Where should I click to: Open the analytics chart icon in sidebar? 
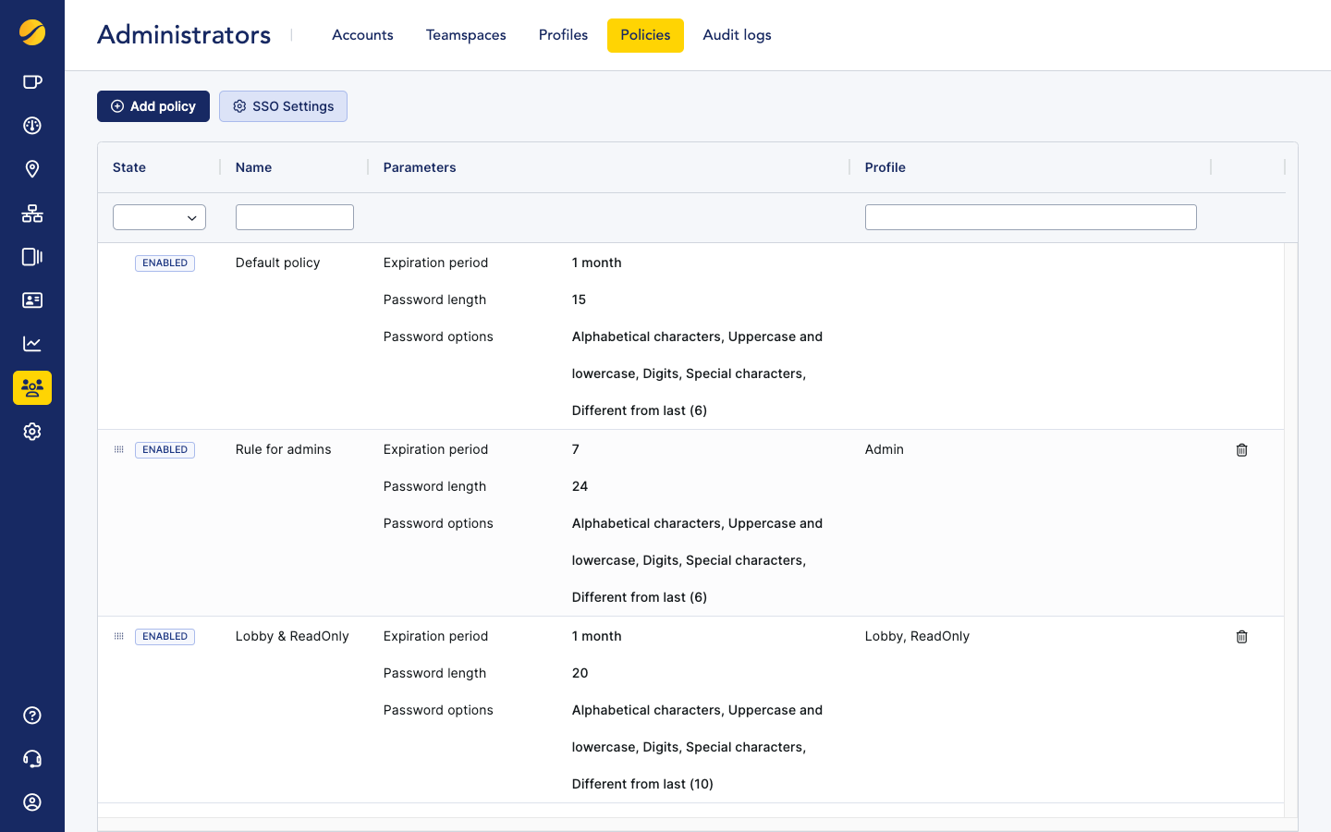(32, 343)
